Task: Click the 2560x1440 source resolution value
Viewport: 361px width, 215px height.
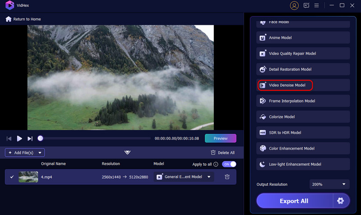Action: tap(111, 177)
